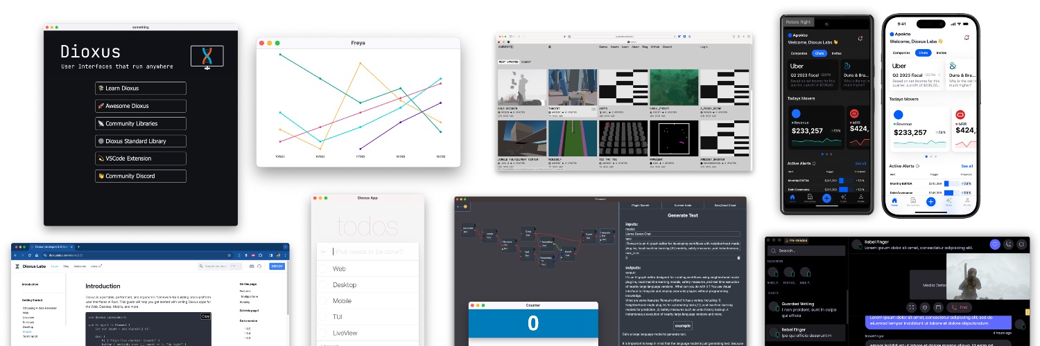Tap Home in the light phone nav bar
1040x346 pixels.
(894, 202)
